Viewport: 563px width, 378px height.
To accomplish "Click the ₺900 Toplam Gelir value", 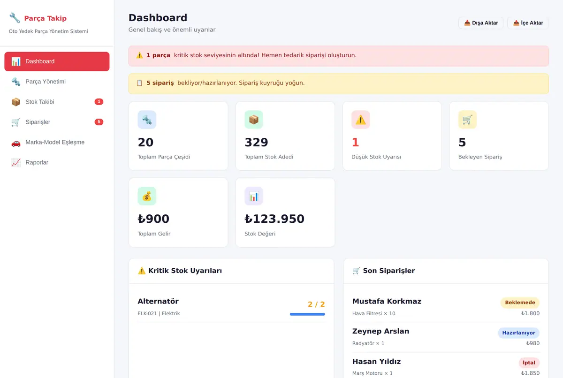I will (153, 219).
